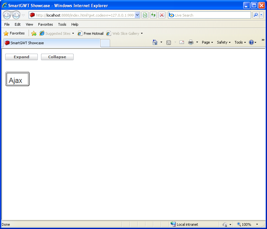Maximize the Internet Explorer window

[x=254, y=6]
